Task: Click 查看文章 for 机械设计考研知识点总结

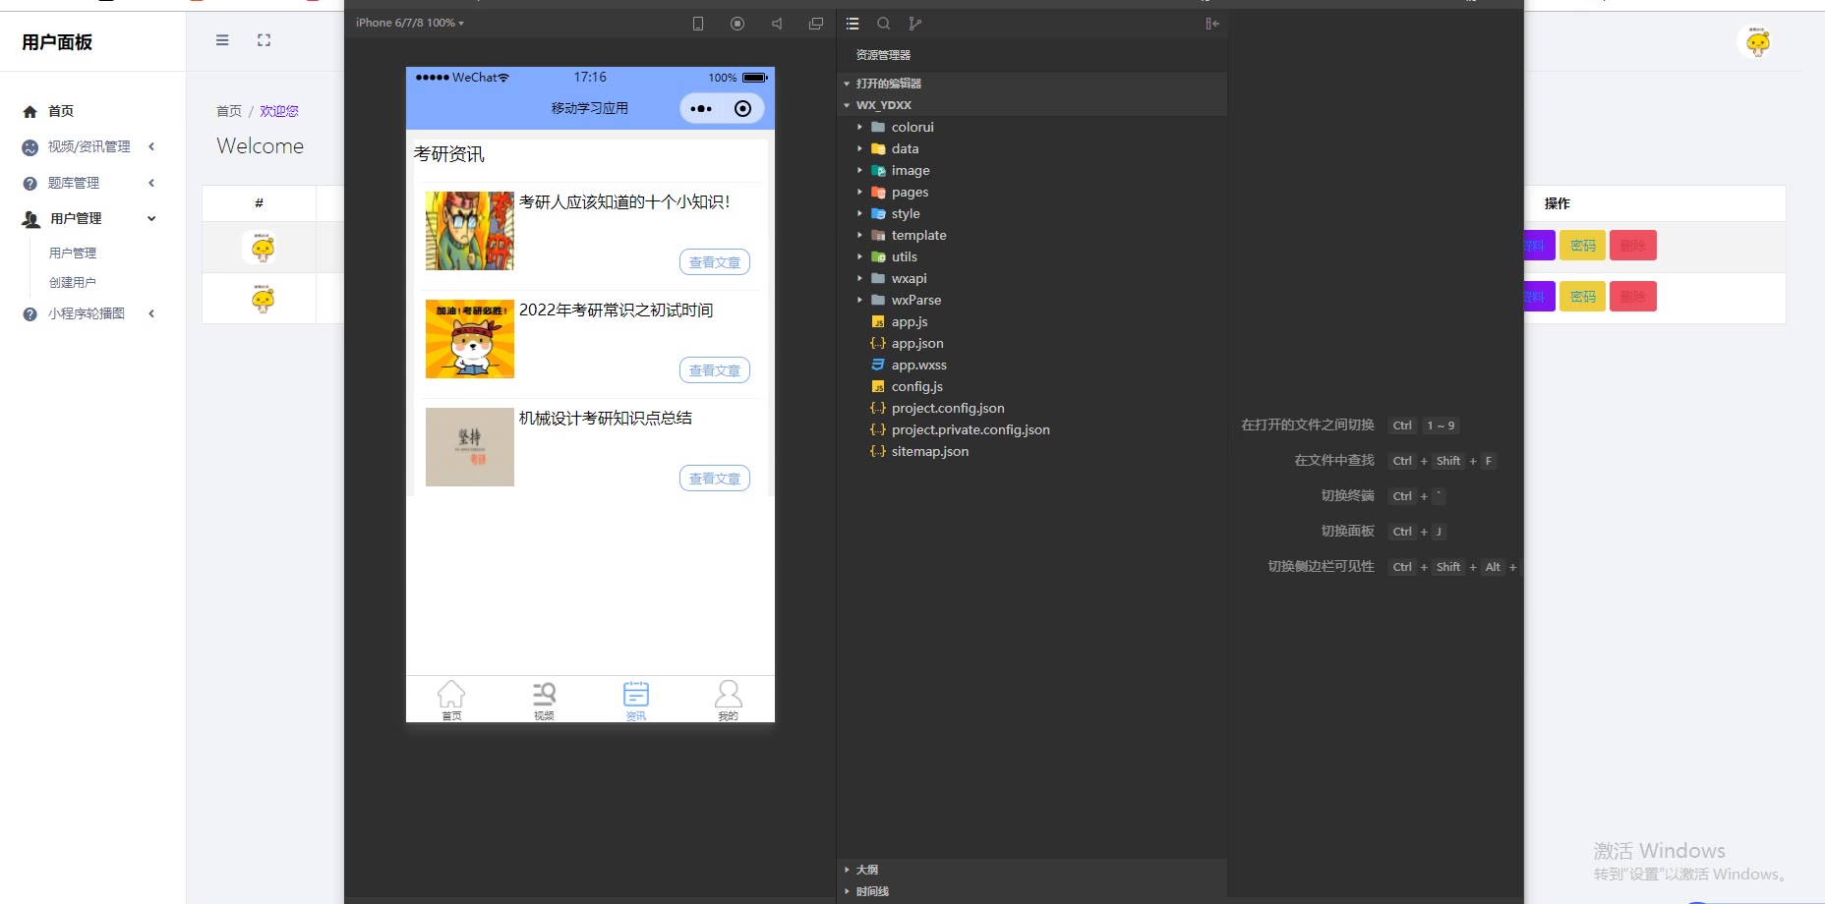Action: click(715, 479)
